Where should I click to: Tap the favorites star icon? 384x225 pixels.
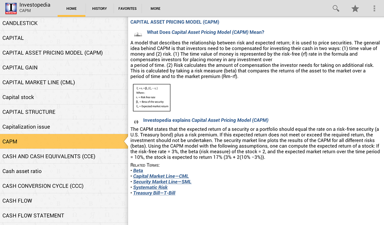[355, 8]
